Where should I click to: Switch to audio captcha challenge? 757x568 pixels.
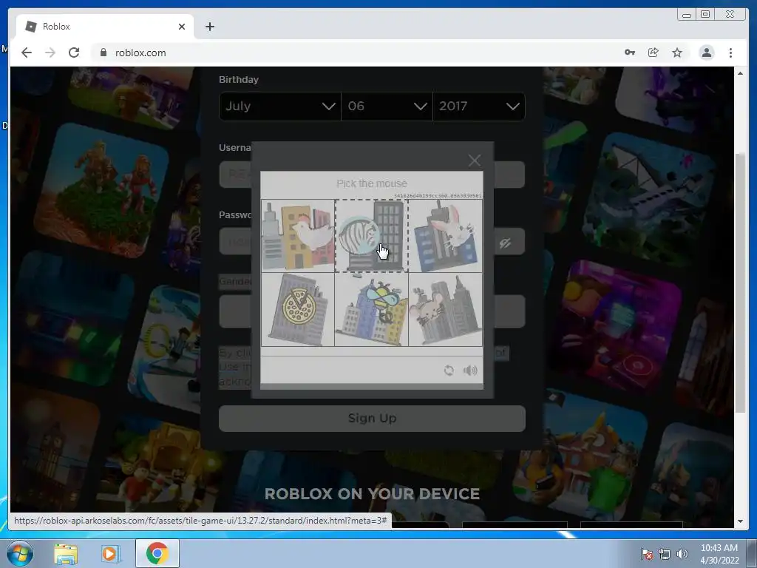(470, 371)
